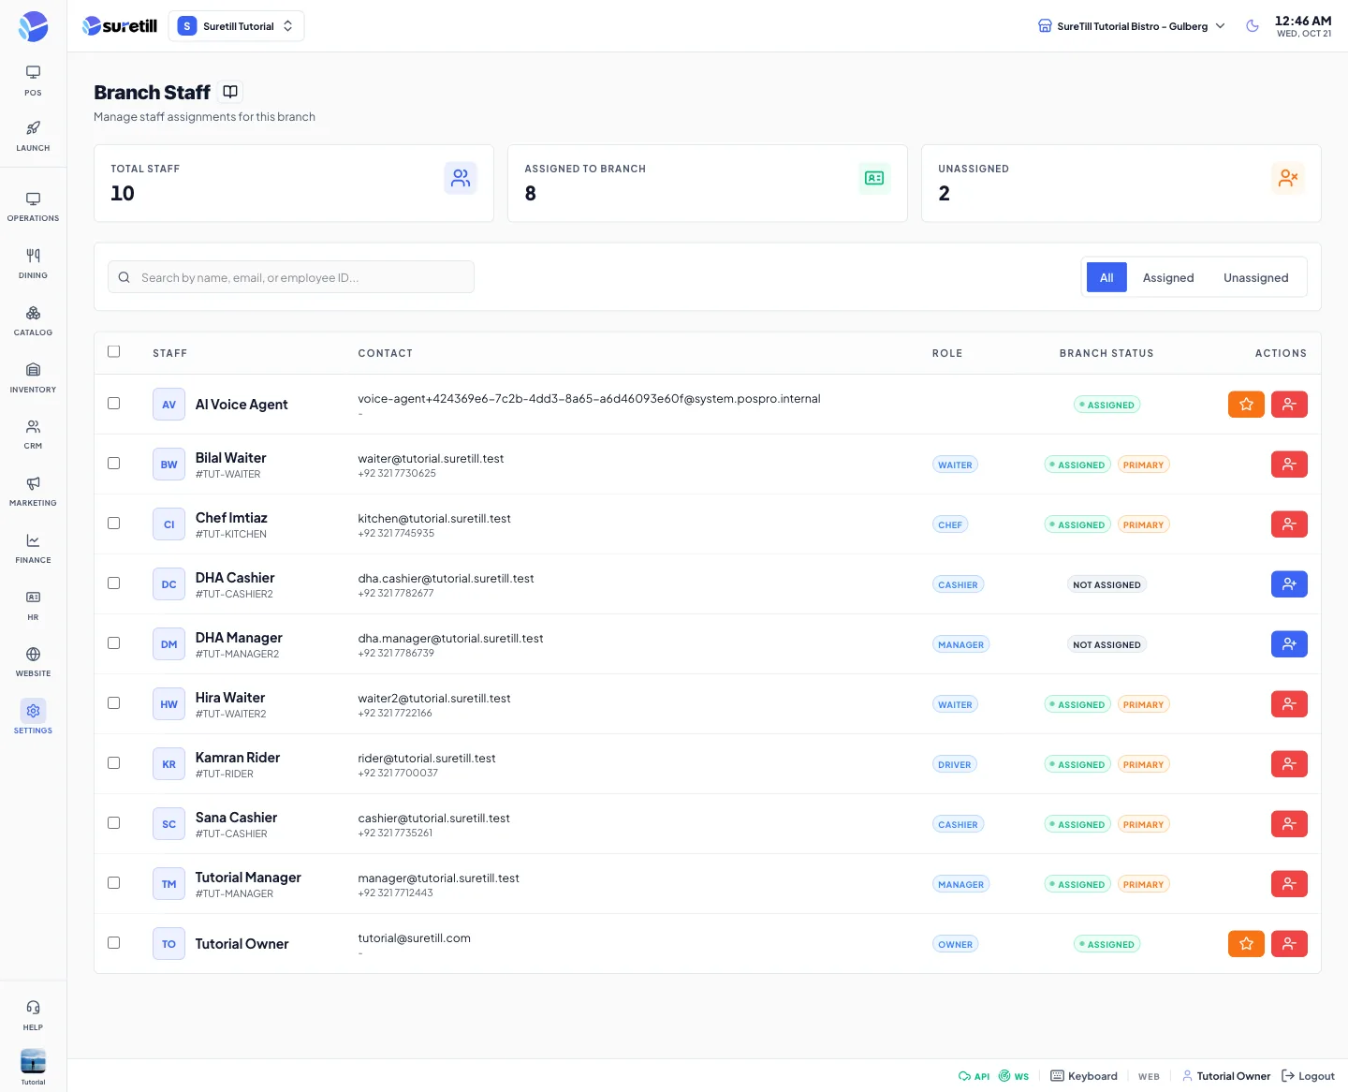Assign DHA Cashier using blue add-user icon

[x=1289, y=584]
